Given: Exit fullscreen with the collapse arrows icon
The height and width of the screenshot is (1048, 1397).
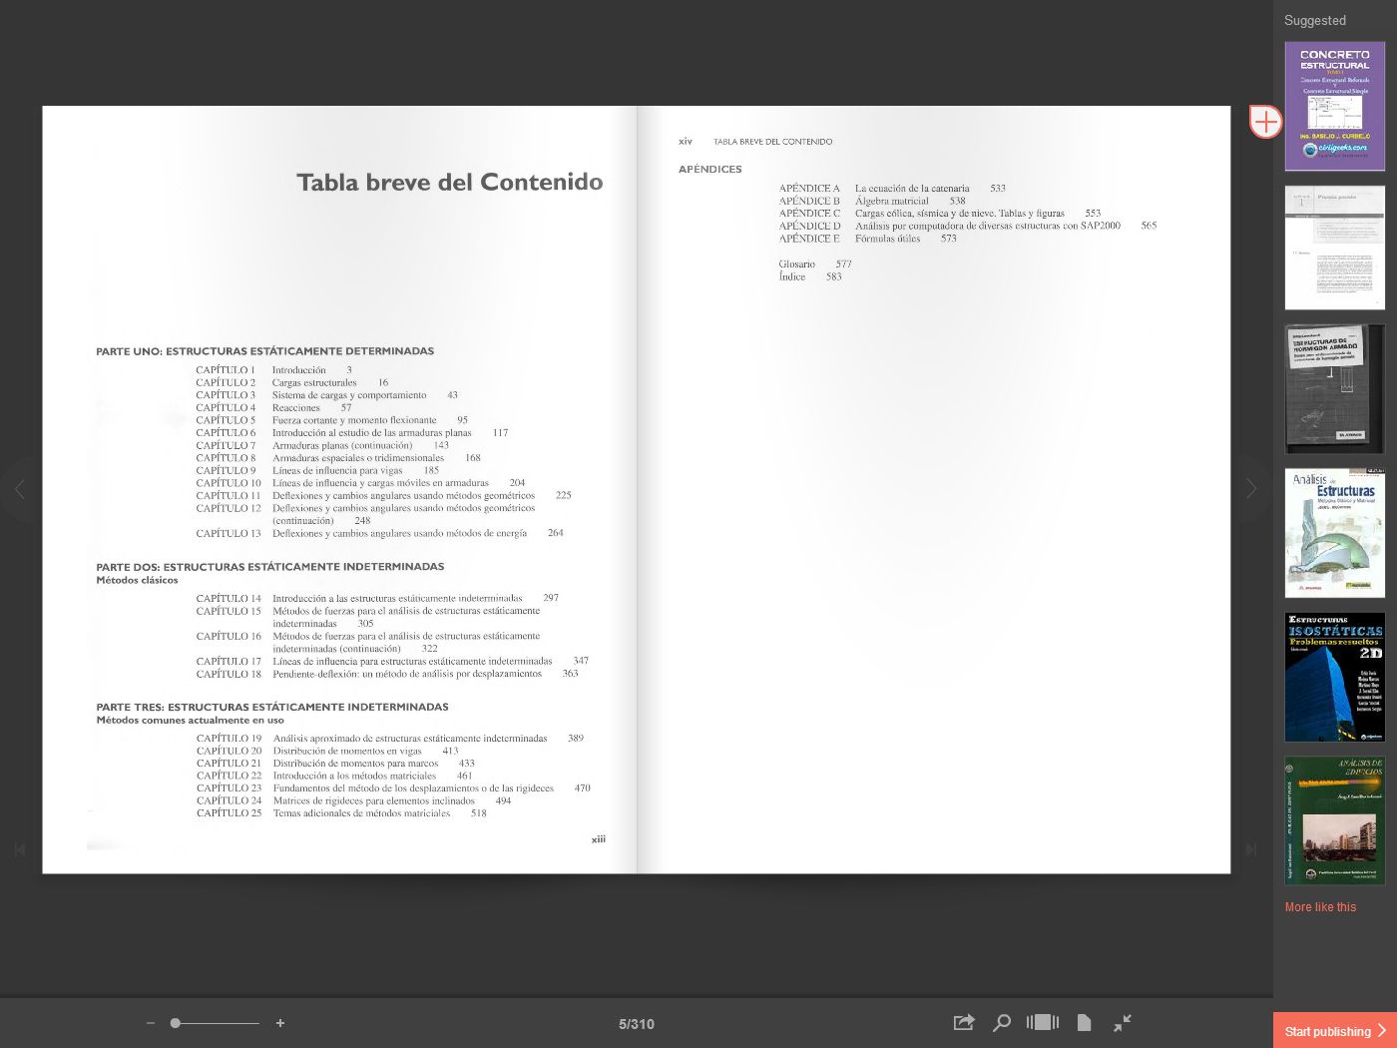Looking at the screenshot, I should tap(1123, 1023).
